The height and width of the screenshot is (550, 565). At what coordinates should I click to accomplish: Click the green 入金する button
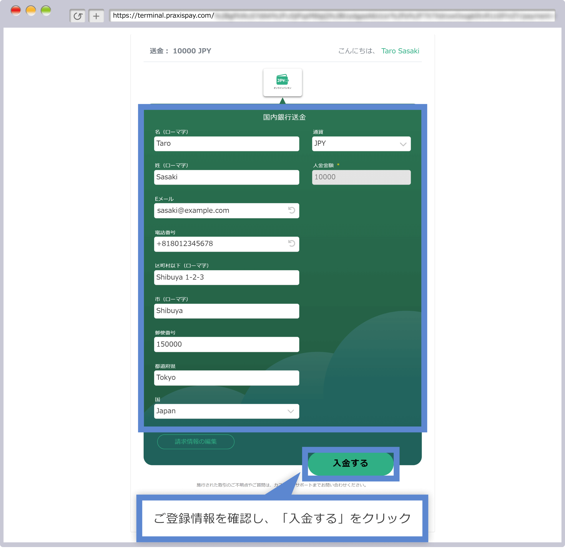[x=350, y=464]
